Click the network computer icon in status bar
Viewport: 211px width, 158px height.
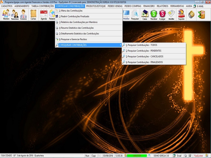(190, 156)
